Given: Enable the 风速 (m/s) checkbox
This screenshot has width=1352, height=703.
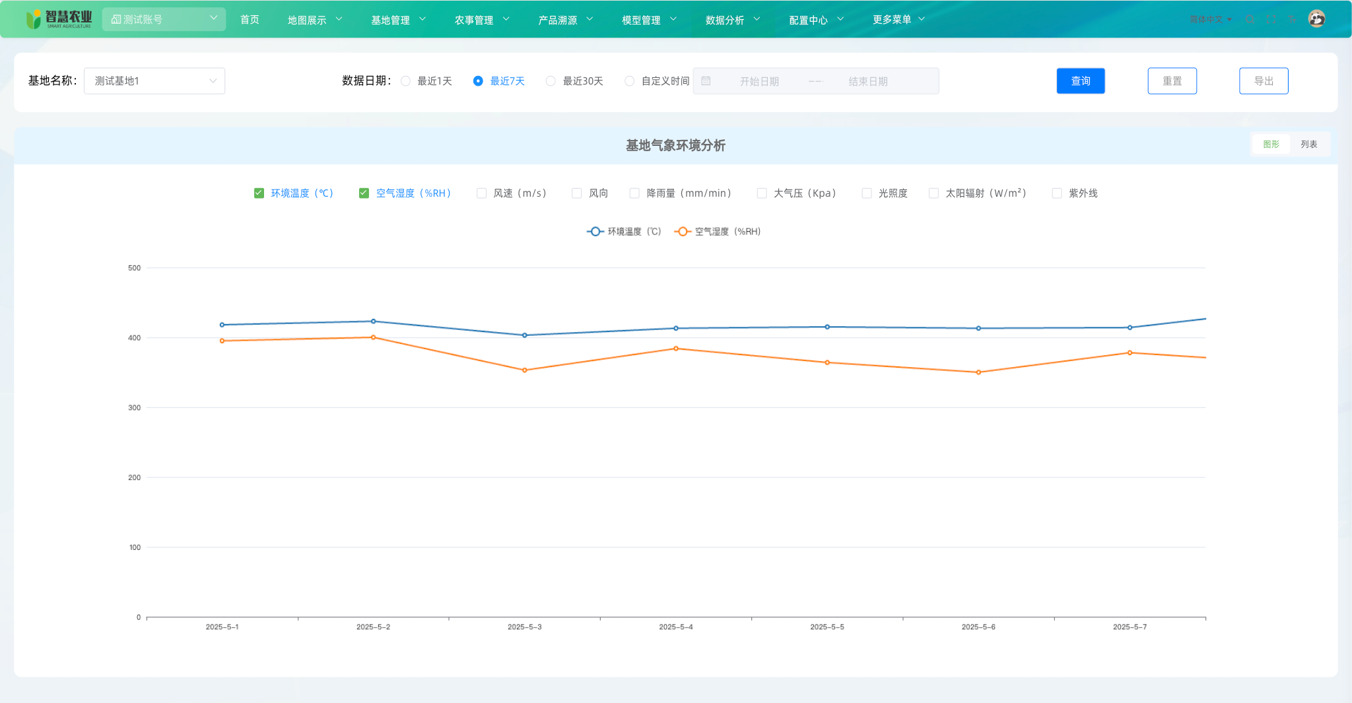Looking at the screenshot, I should (481, 193).
